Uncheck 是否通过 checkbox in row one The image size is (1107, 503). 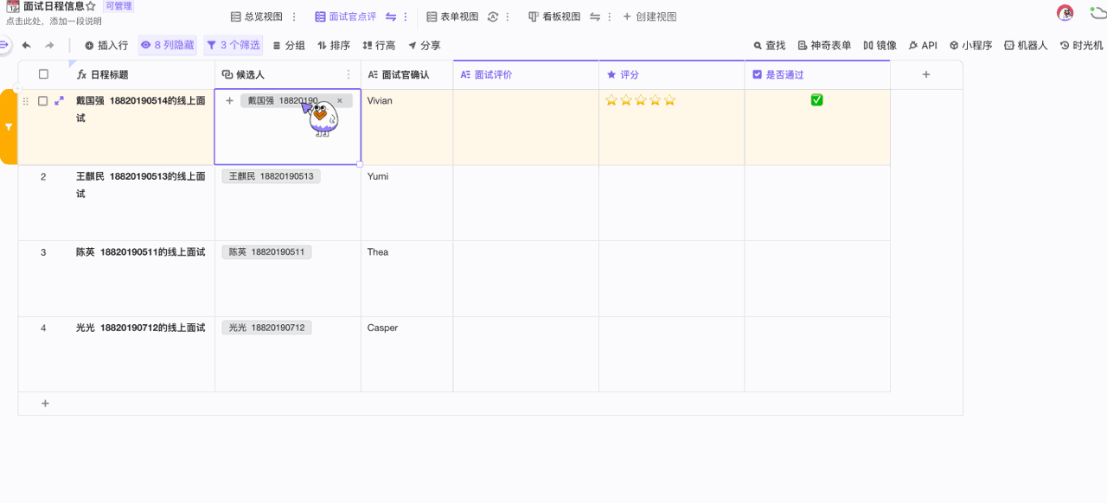coord(816,100)
